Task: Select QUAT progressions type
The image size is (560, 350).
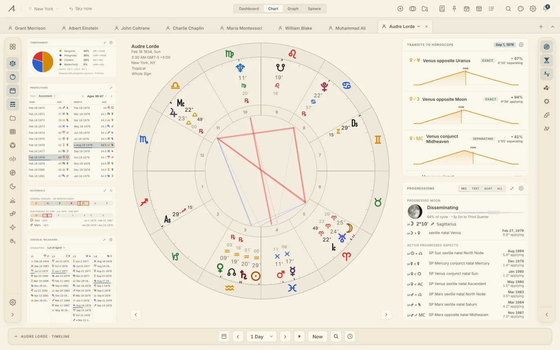Action: point(488,188)
